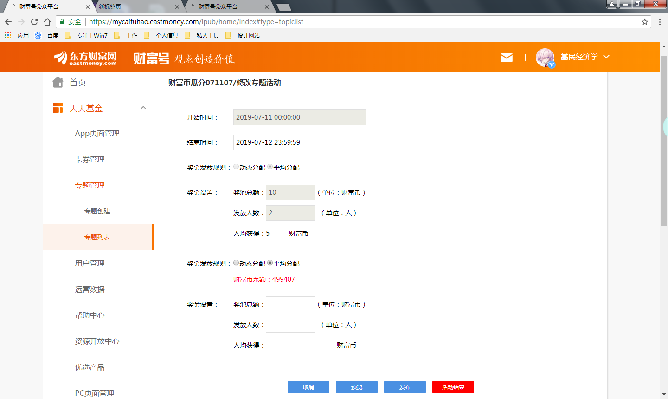Close the 新标签页 tab

[177, 7]
